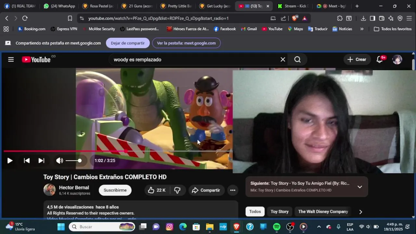The image size is (416, 234).
Task: Expand the Mix playlist panel chevron
Action: pyautogui.click(x=360, y=187)
